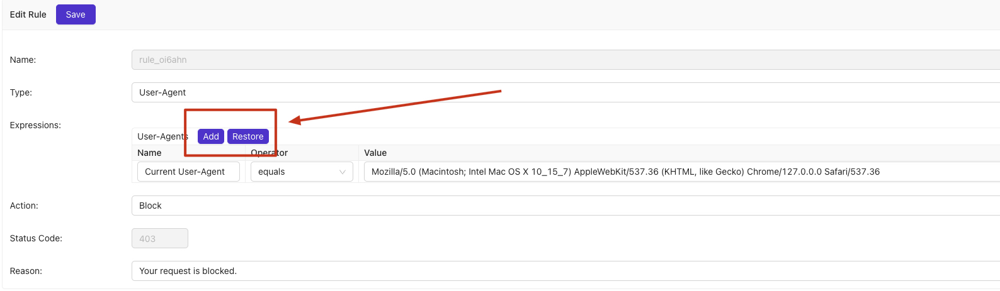Image resolution: width=1000 pixels, height=291 pixels.
Task: Open the Type field showing User-Agent
Action: (565, 92)
